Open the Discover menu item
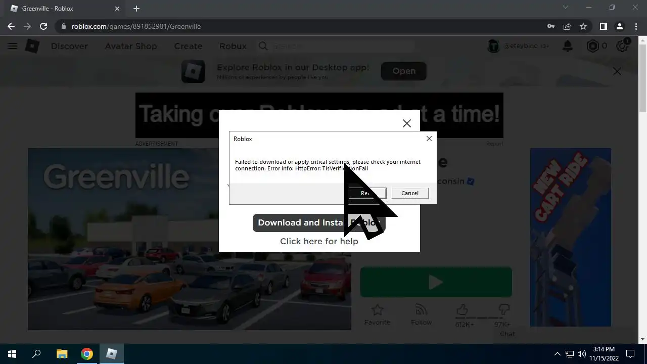The width and height of the screenshot is (647, 364). 69,46
